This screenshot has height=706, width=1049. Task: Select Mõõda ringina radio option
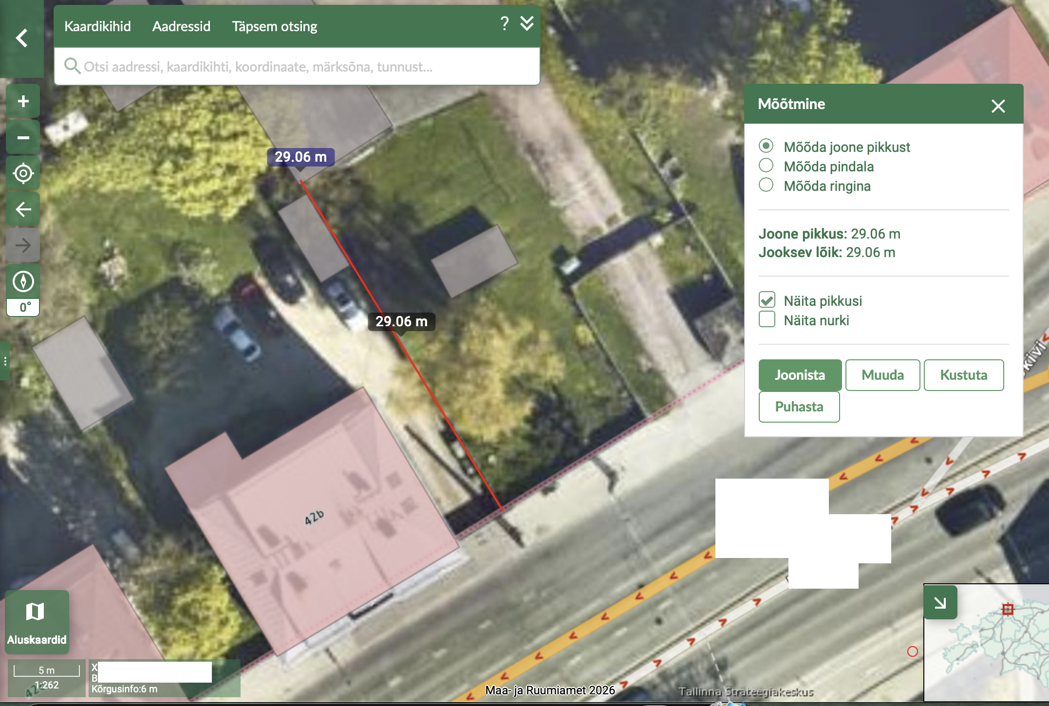pyautogui.click(x=766, y=185)
